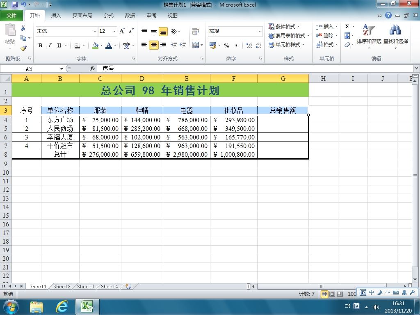Screen dimensions: 420x315
Task: Open Sort and Filter icon
Action: point(369,30)
